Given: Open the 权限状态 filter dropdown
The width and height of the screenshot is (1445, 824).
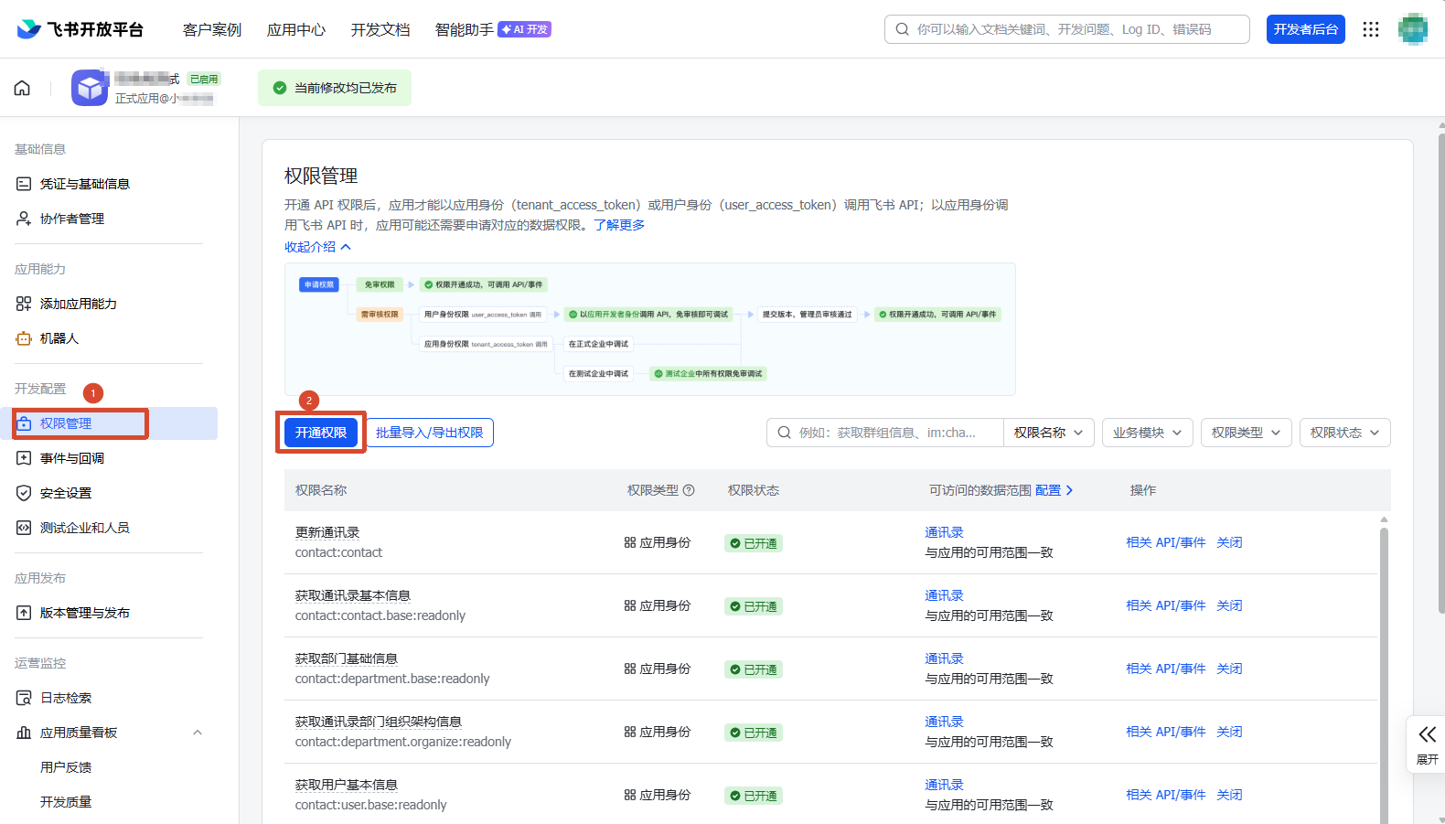Looking at the screenshot, I should tap(1344, 433).
